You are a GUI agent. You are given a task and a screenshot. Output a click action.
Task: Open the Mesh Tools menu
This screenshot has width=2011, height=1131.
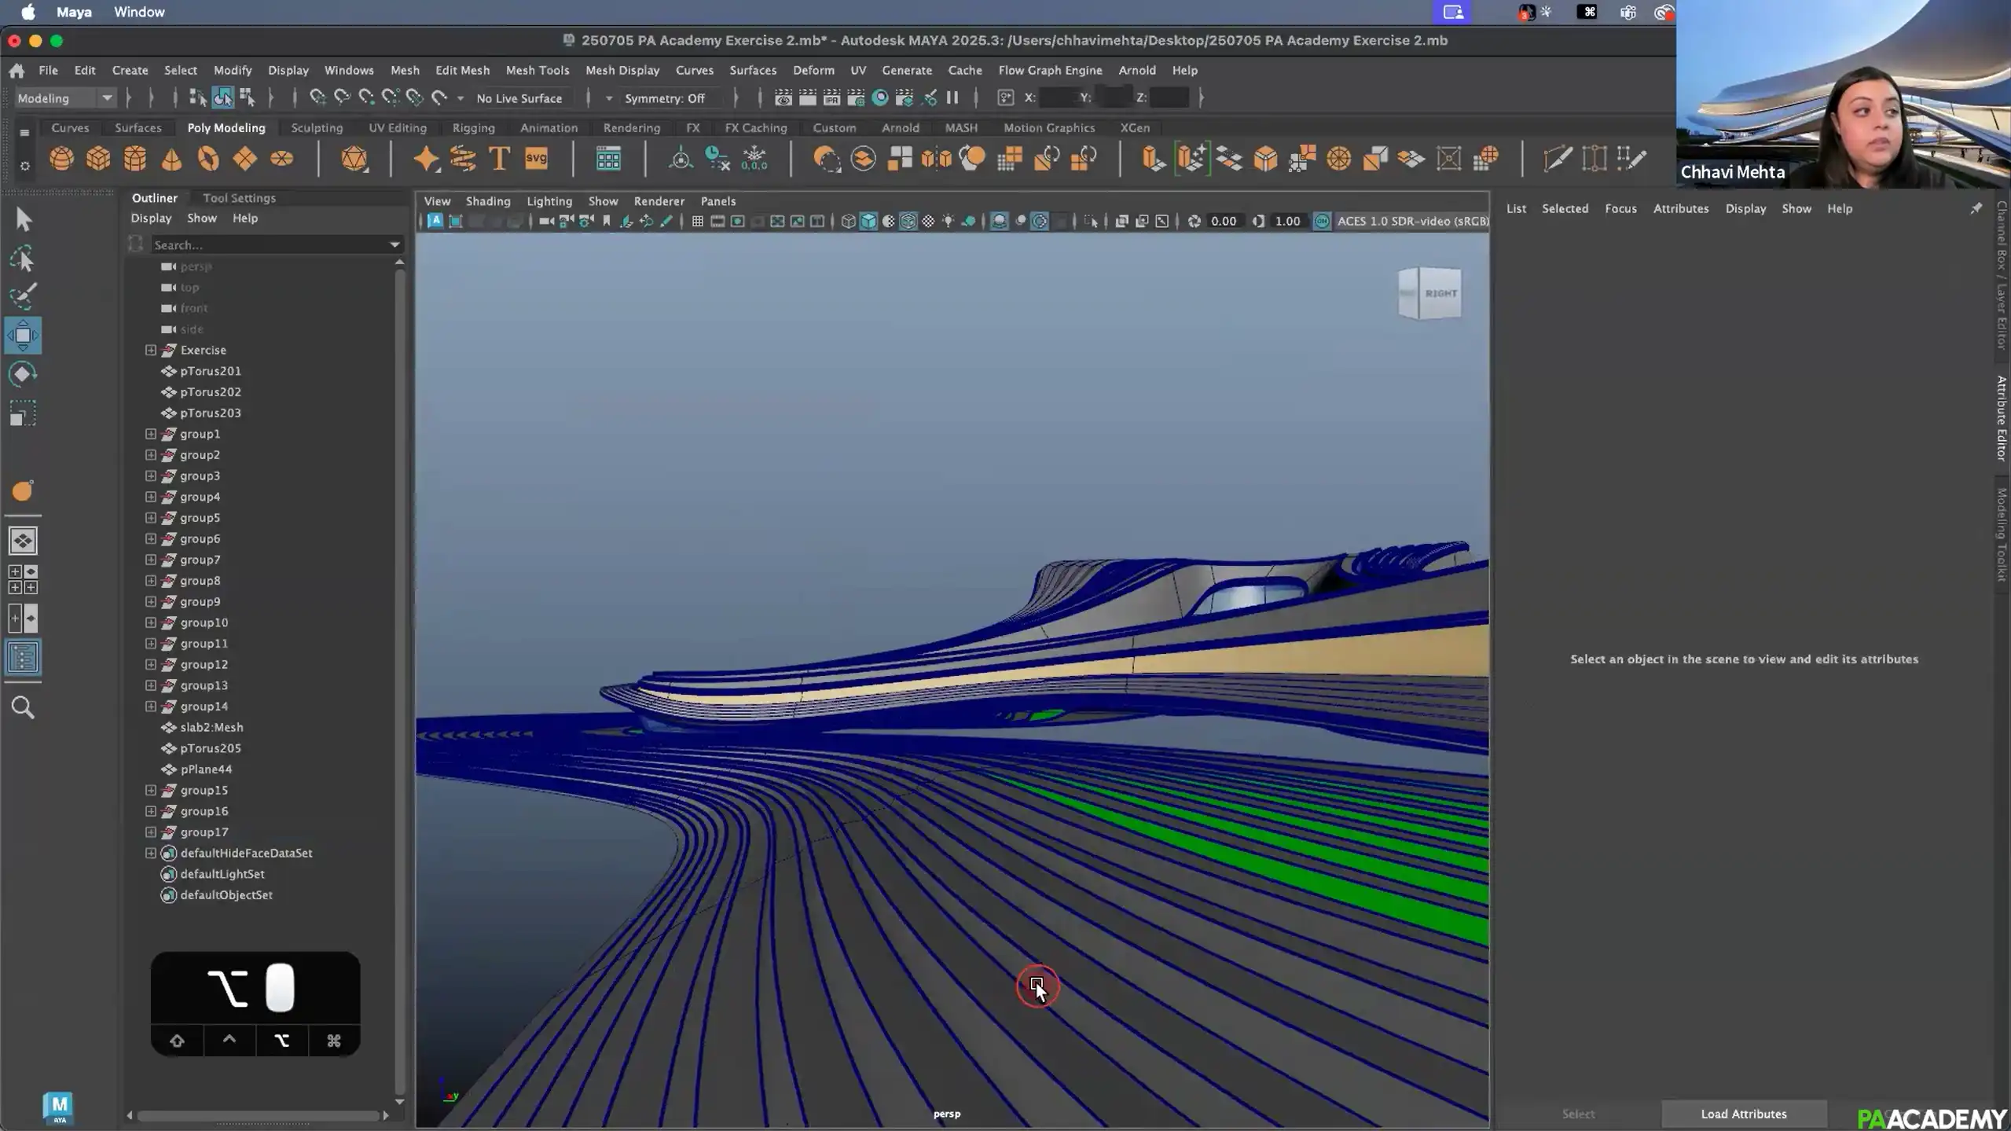pos(537,71)
